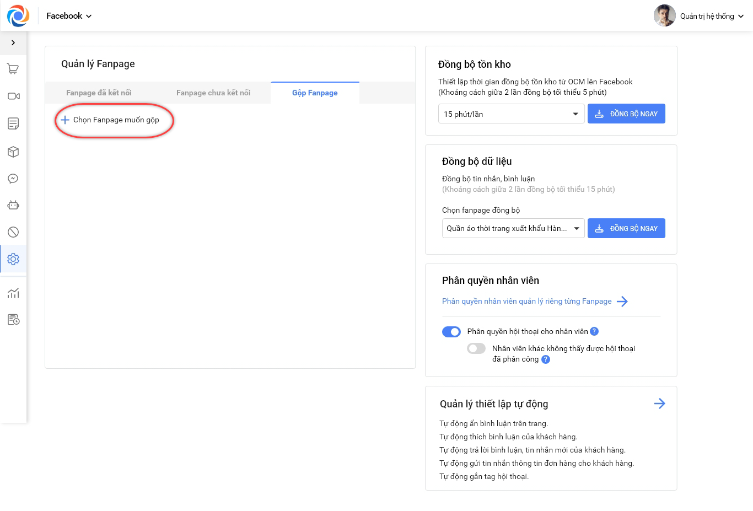Open the Messenger chat sidebar icon
The image size is (753, 511).
point(13,179)
